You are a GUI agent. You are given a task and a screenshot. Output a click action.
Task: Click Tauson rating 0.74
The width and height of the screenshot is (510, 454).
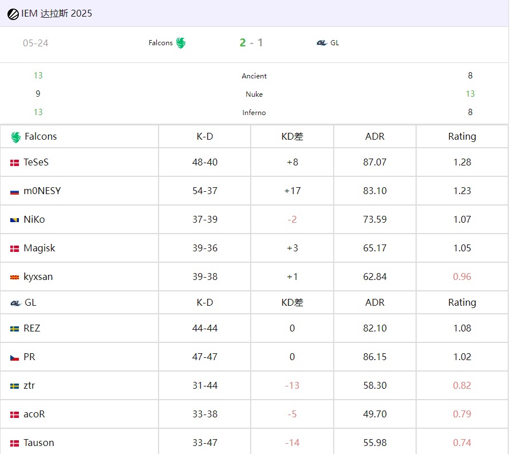[462, 443]
